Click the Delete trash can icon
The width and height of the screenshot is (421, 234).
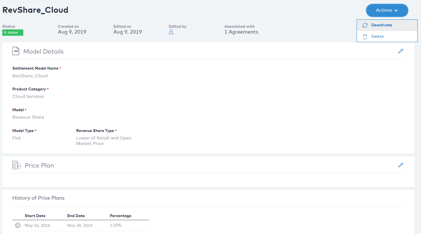pos(365,37)
